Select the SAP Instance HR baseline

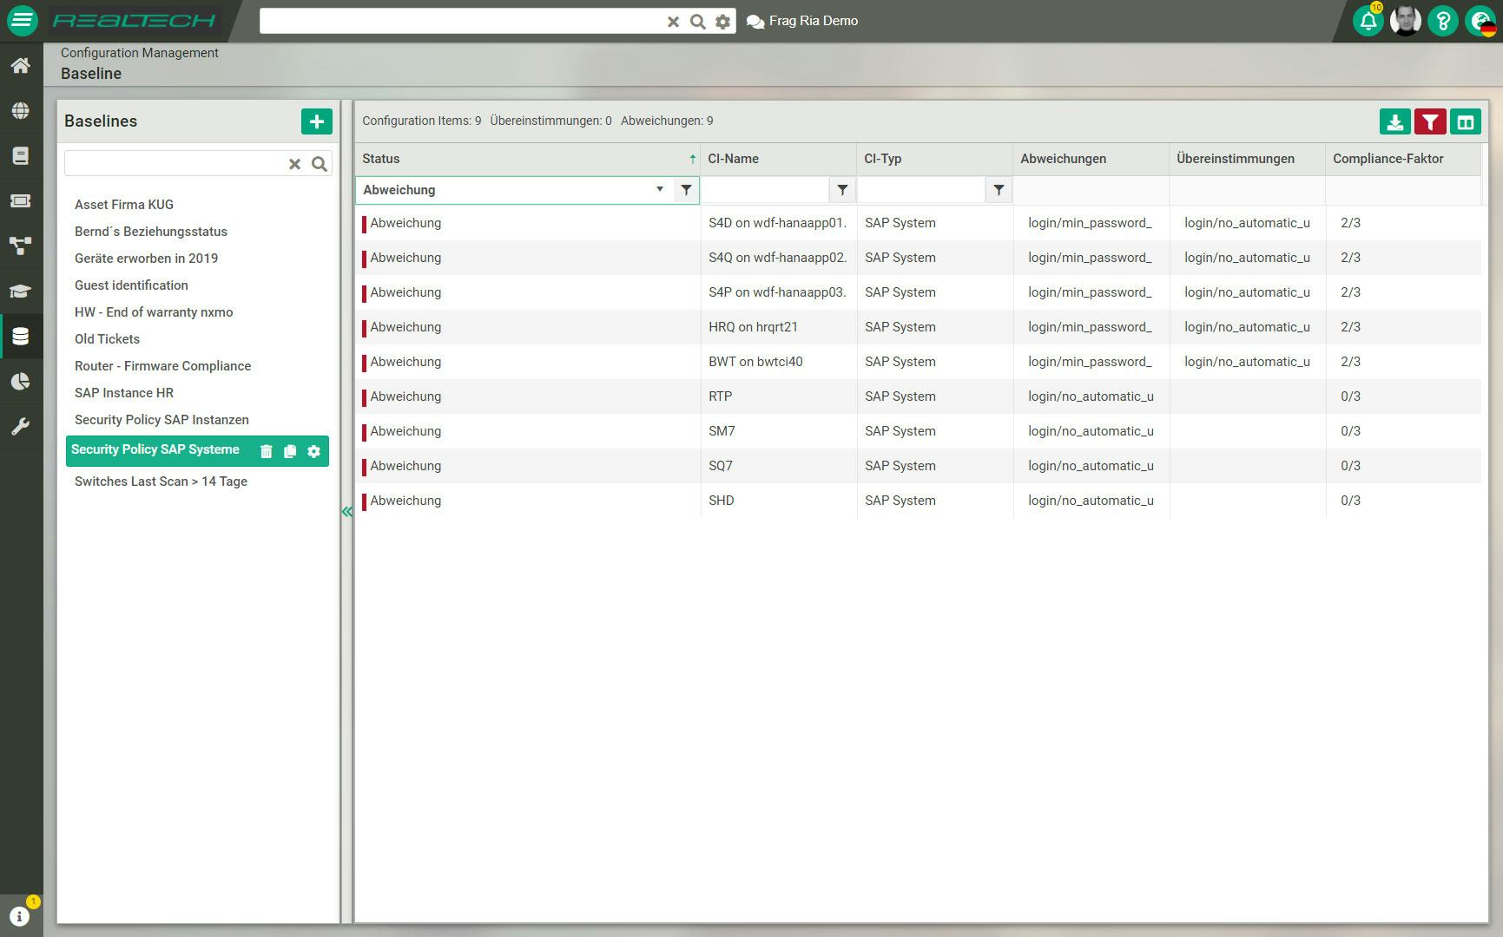pos(124,393)
